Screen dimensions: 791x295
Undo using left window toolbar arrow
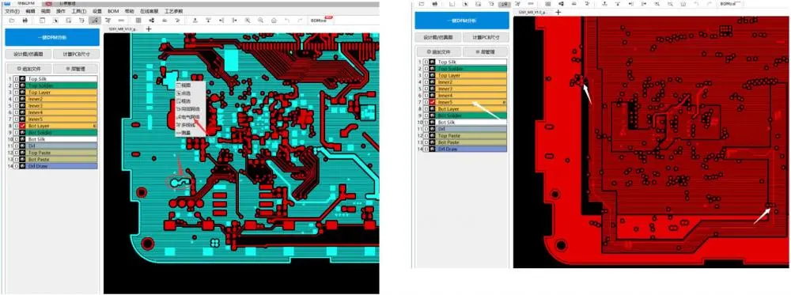(x=287, y=21)
